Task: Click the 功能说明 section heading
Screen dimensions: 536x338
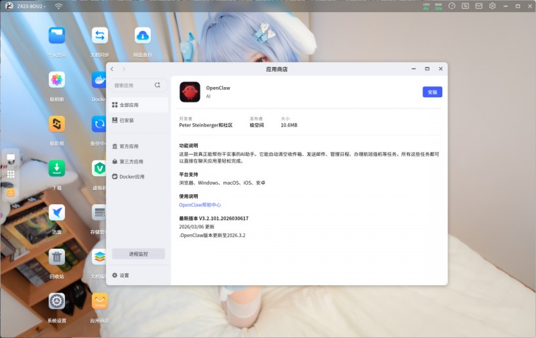Action: click(188, 145)
